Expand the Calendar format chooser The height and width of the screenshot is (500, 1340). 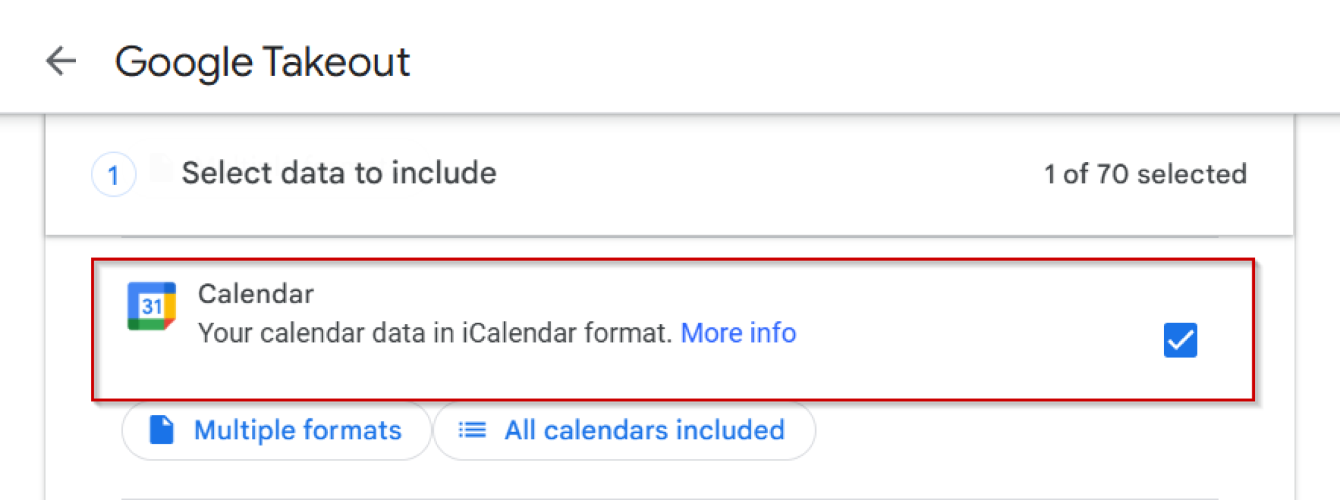(275, 429)
